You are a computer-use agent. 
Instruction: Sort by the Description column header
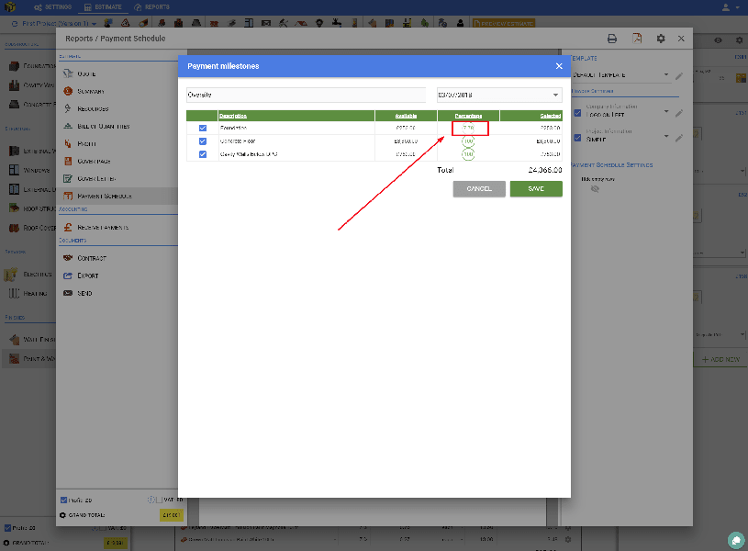232,116
